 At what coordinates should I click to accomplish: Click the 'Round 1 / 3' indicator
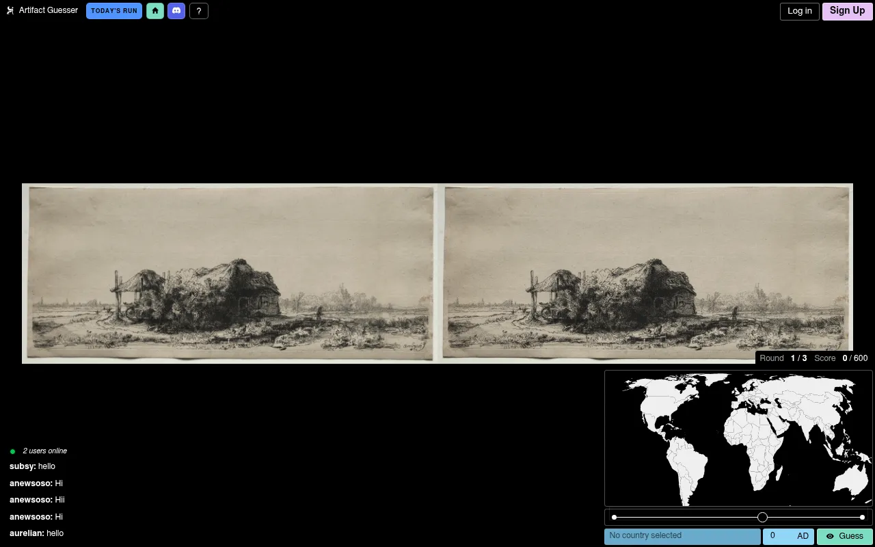tap(783, 358)
